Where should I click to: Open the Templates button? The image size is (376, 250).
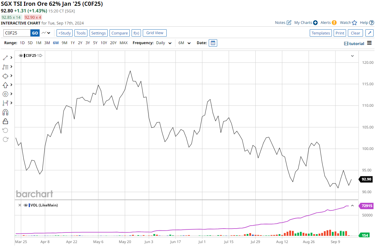click(321, 33)
